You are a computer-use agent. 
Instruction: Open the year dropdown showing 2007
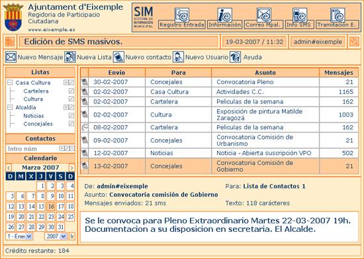tap(56, 236)
